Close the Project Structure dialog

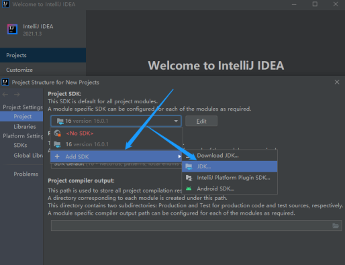[x=337, y=82]
